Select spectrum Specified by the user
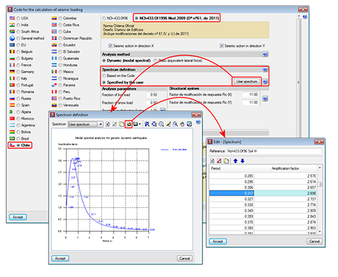This screenshot has width=338, height=277. point(104,82)
